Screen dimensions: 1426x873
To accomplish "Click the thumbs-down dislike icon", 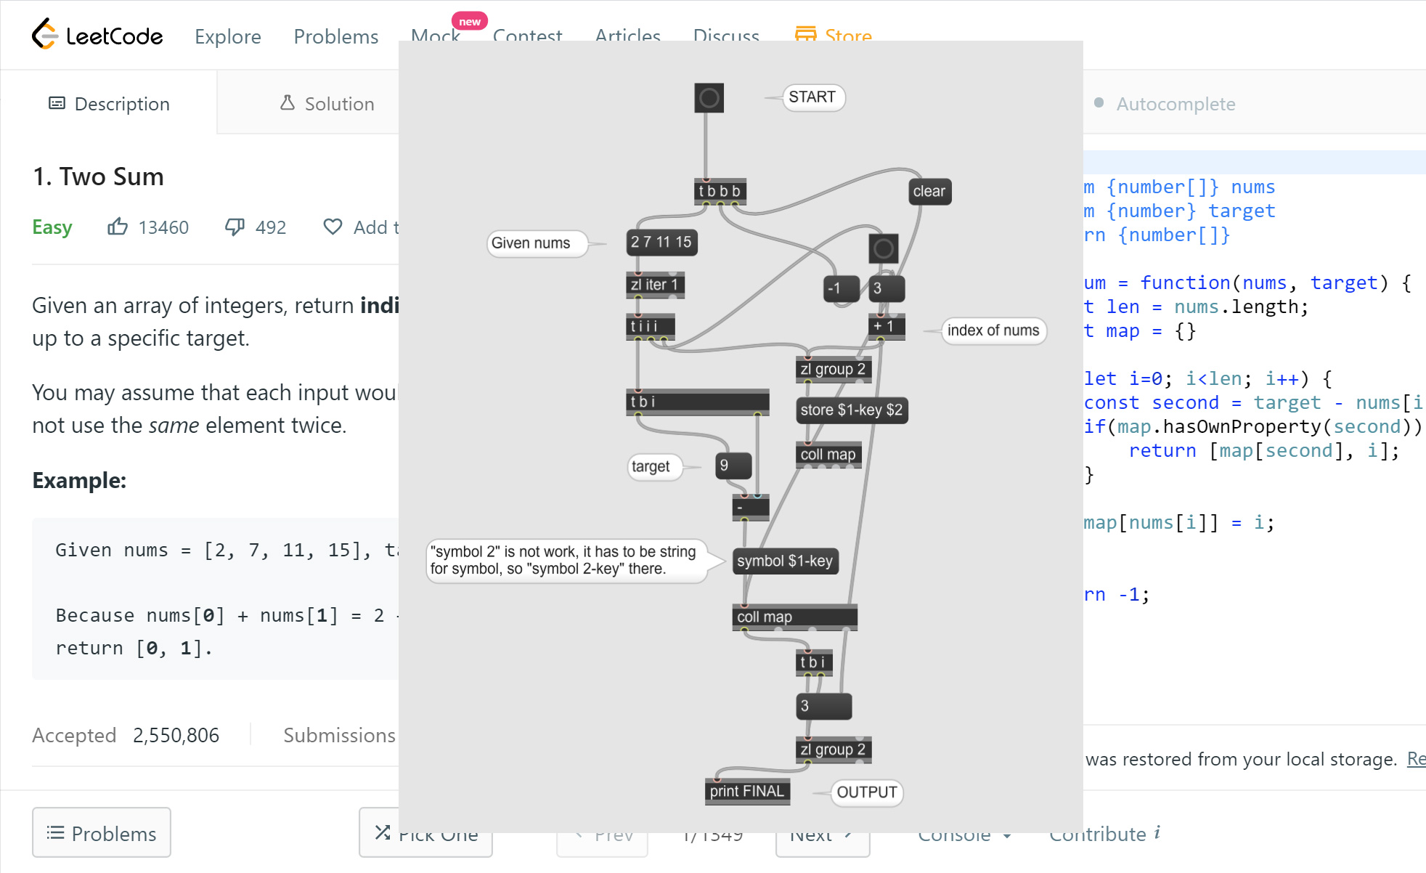I will (x=235, y=227).
